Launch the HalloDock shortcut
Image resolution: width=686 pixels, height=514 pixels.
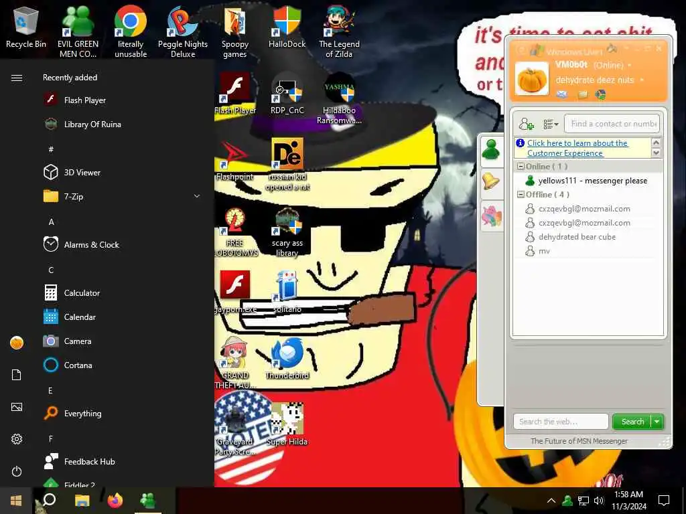(287, 27)
